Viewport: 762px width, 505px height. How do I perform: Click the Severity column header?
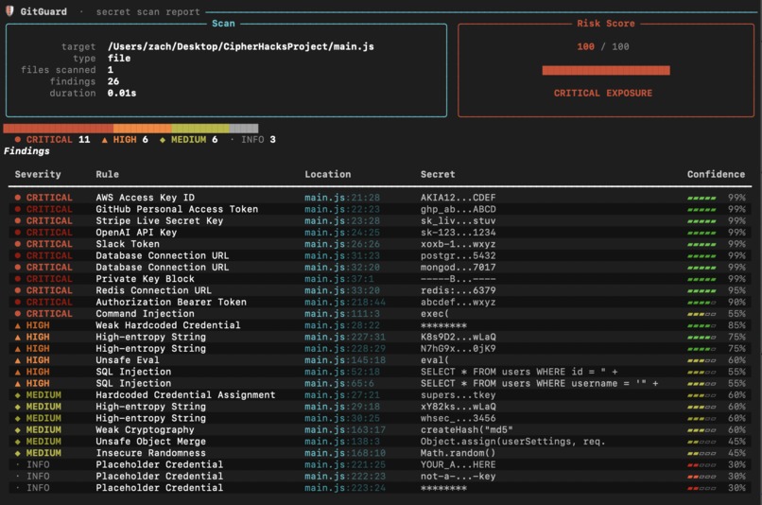(x=38, y=174)
